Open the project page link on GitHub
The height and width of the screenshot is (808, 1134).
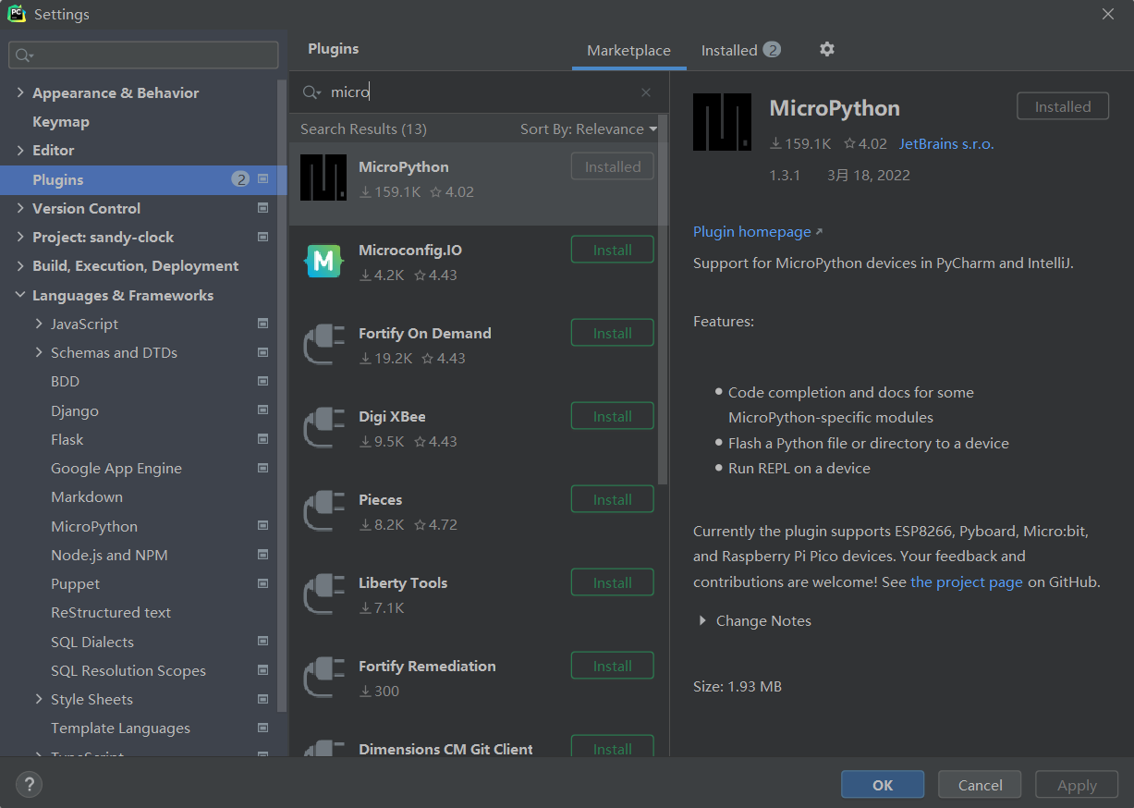point(967,582)
